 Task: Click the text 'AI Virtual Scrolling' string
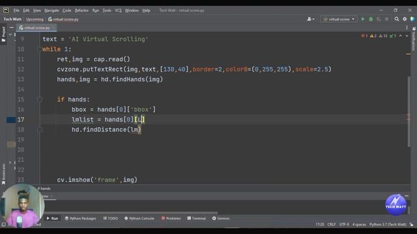108,39
